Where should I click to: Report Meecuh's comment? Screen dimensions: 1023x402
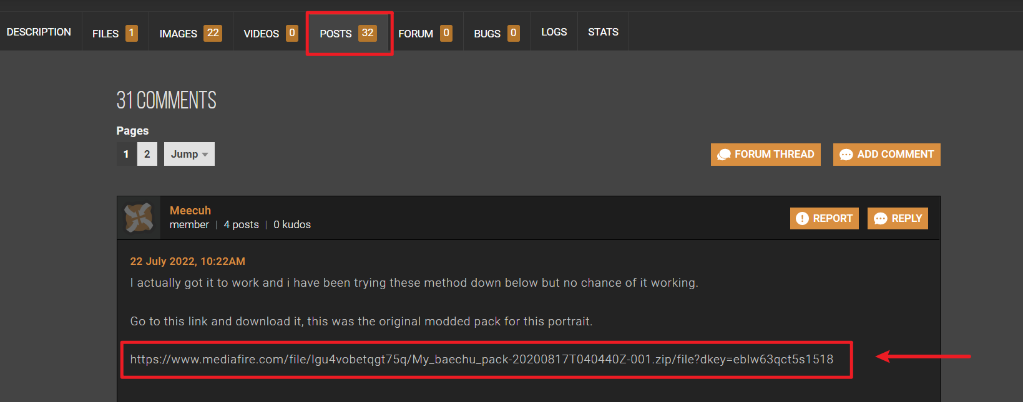pos(825,218)
